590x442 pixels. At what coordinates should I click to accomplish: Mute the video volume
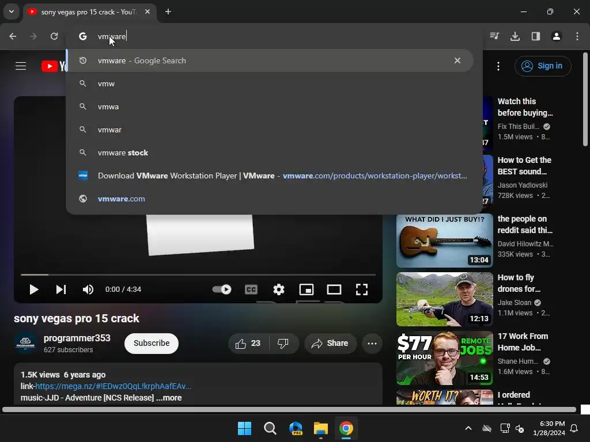click(x=88, y=289)
